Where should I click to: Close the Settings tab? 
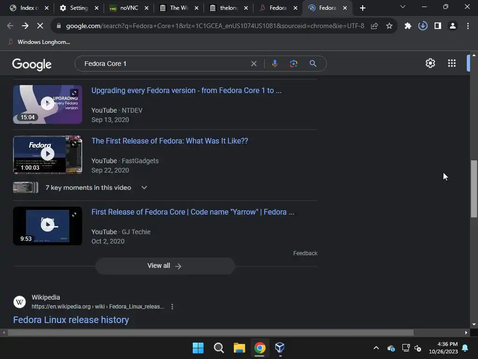(x=96, y=8)
